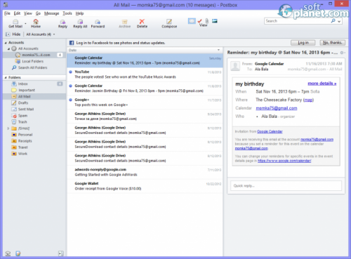The image size is (351, 259).
Task: Open the Receipts folder
Action: coord(25,141)
